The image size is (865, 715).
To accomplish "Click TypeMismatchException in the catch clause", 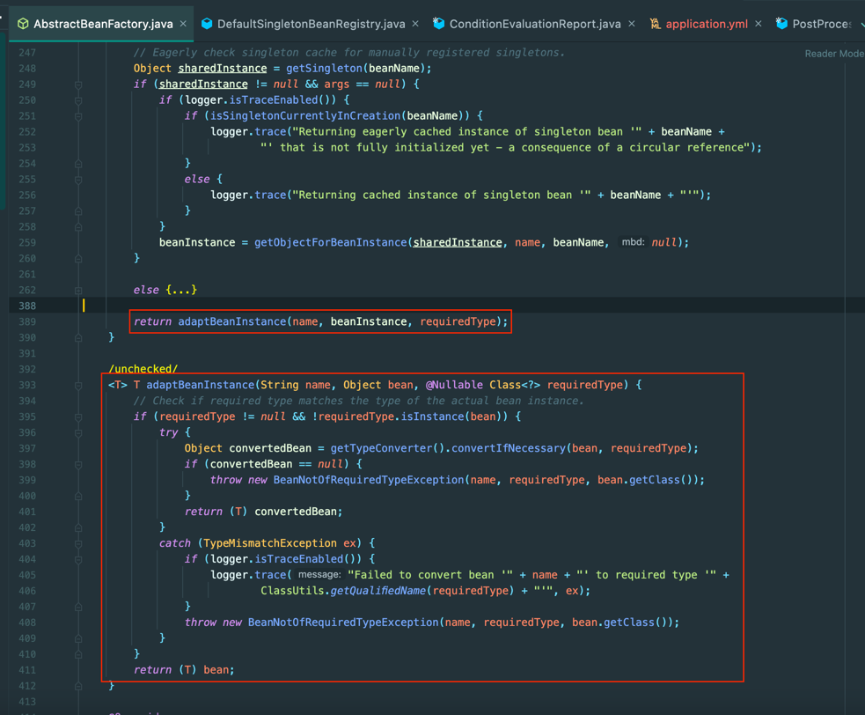I will click(x=270, y=542).
